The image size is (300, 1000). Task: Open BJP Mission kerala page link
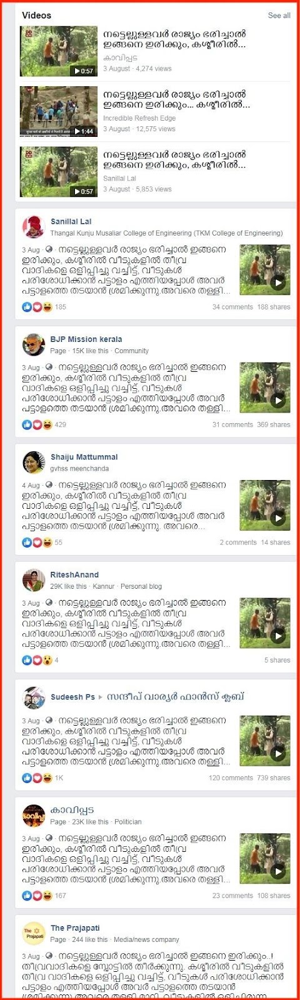[86, 339]
